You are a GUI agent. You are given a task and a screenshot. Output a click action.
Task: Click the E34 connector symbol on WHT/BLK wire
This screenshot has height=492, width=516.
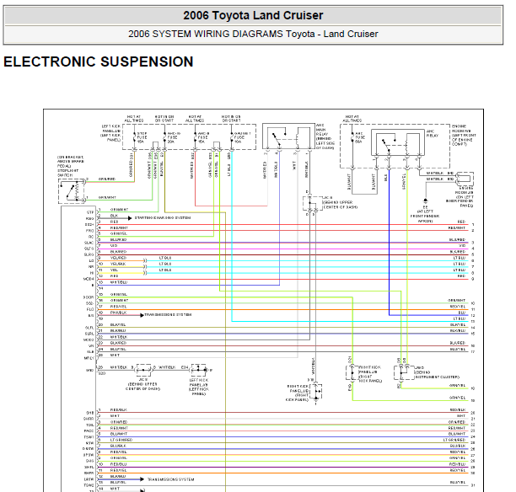pyautogui.click(x=199, y=370)
